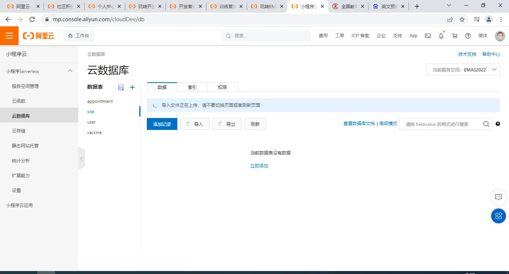The width and height of the screenshot is (509, 274).
Task: Open the tab search chevron in title bar
Action: click(x=449, y=5)
